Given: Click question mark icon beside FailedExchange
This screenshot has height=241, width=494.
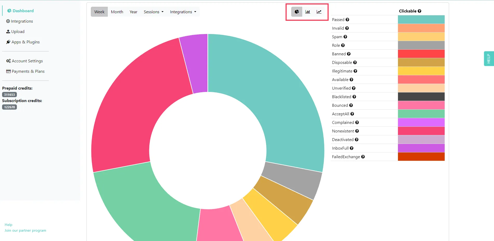Looking at the screenshot, I should pyautogui.click(x=363, y=157).
